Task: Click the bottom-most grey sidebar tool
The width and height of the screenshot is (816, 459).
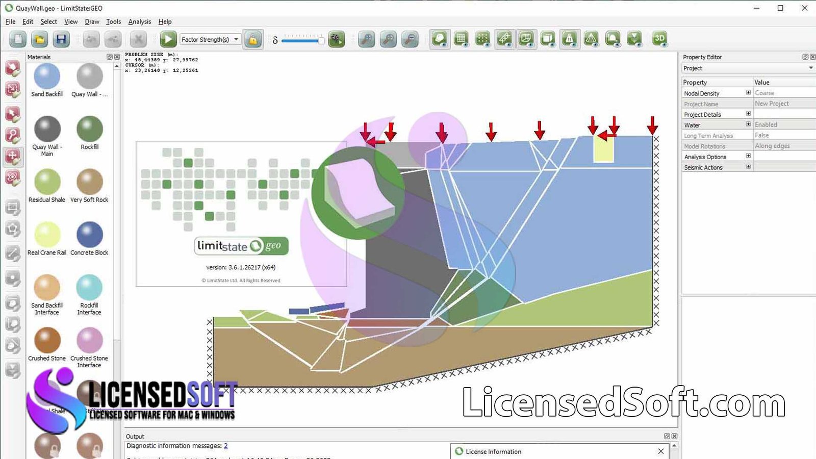Action: tap(13, 369)
